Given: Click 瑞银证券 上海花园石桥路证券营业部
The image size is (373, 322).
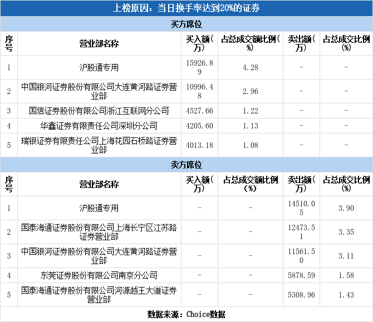Looking at the screenshot, I should 99,145.
